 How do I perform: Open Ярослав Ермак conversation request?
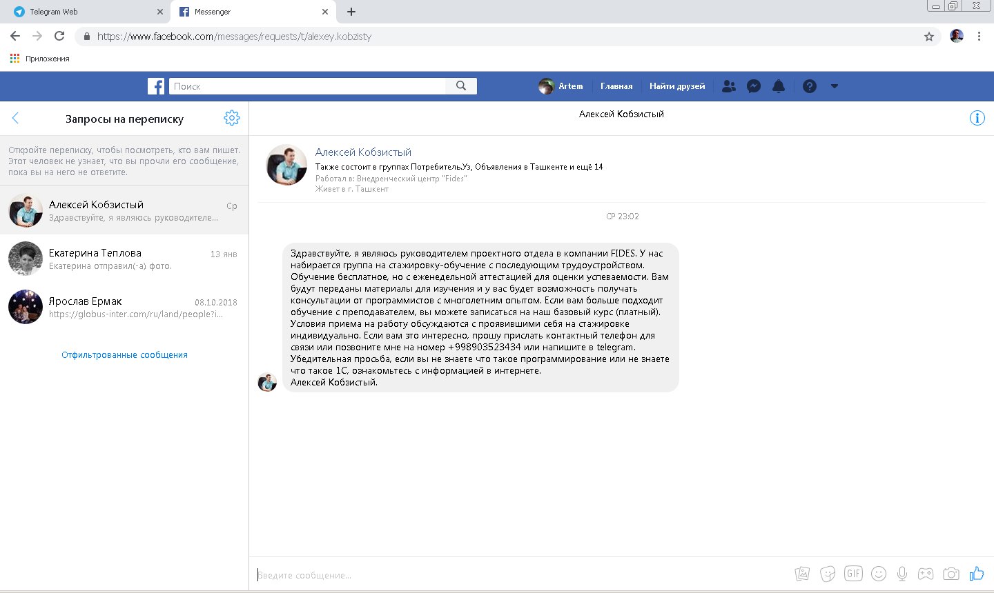coord(124,307)
